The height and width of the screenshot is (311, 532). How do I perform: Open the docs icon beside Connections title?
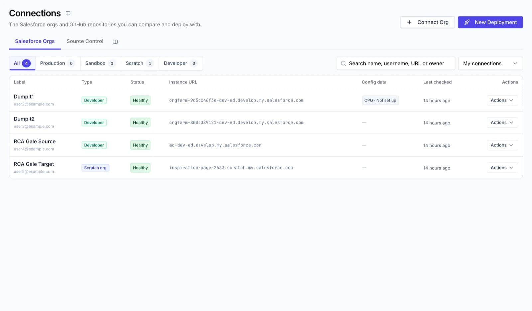[68, 13]
